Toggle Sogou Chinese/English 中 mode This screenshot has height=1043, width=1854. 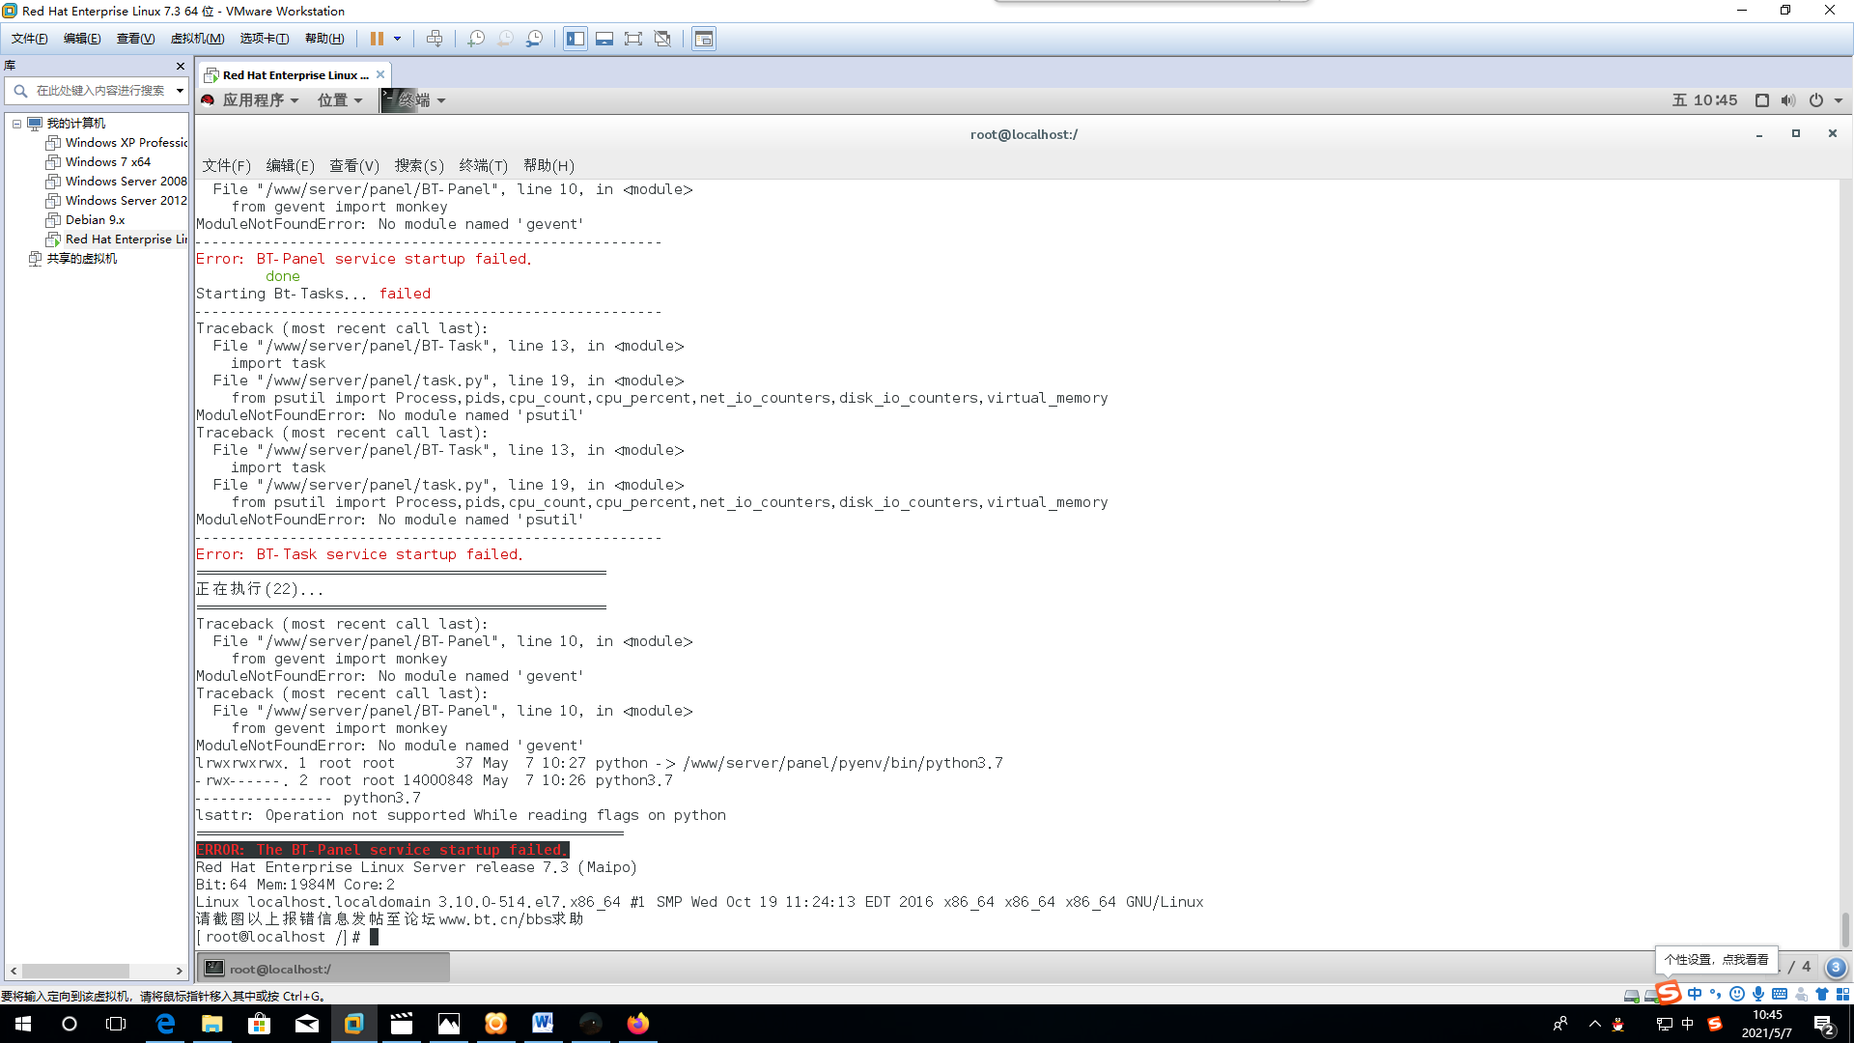click(1695, 994)
